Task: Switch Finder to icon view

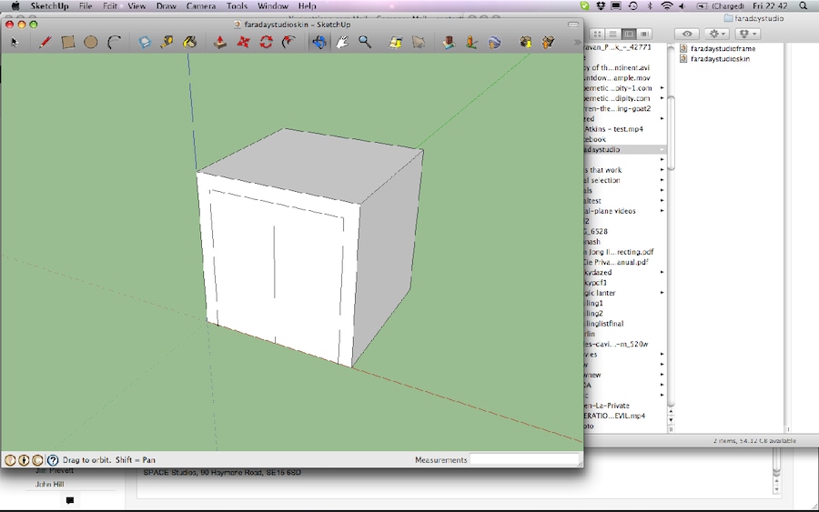Action: 598,34
